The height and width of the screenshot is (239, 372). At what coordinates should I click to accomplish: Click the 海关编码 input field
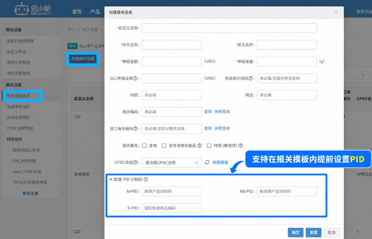(x=172, y=112)
